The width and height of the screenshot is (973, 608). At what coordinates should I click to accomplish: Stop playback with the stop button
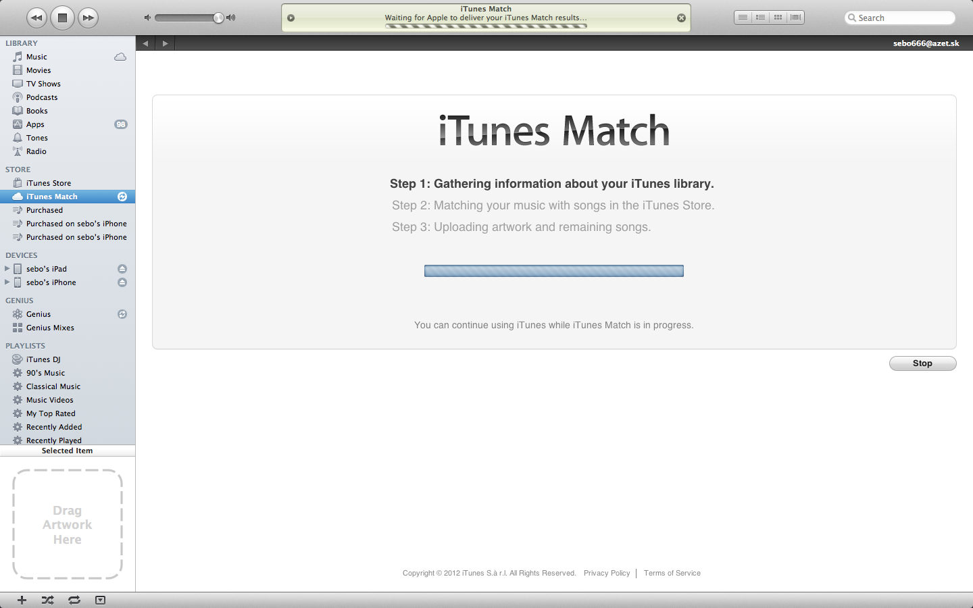tap(62, 18)
